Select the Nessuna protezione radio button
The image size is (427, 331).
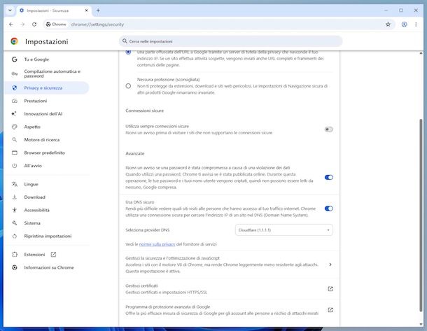[128, 86]
